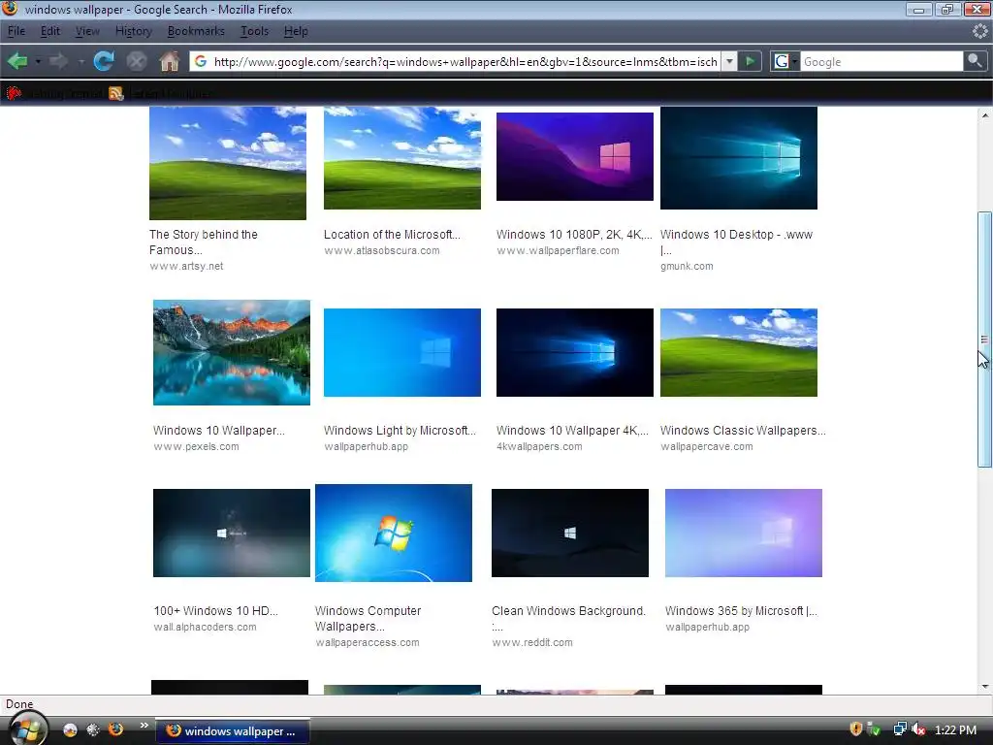Click the page vertical scrollbar thumb
The height and width of the screenshot is (745, 993).
[984, 340]
